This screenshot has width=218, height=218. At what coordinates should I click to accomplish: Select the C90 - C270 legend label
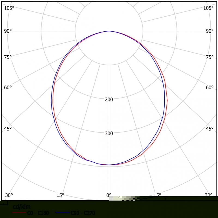click(x=83, y=213)
